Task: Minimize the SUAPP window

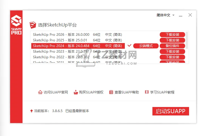Action: pos(181,16)
